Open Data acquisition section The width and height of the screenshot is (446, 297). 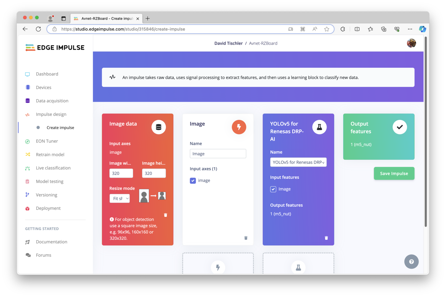click(x=52, y=101)
